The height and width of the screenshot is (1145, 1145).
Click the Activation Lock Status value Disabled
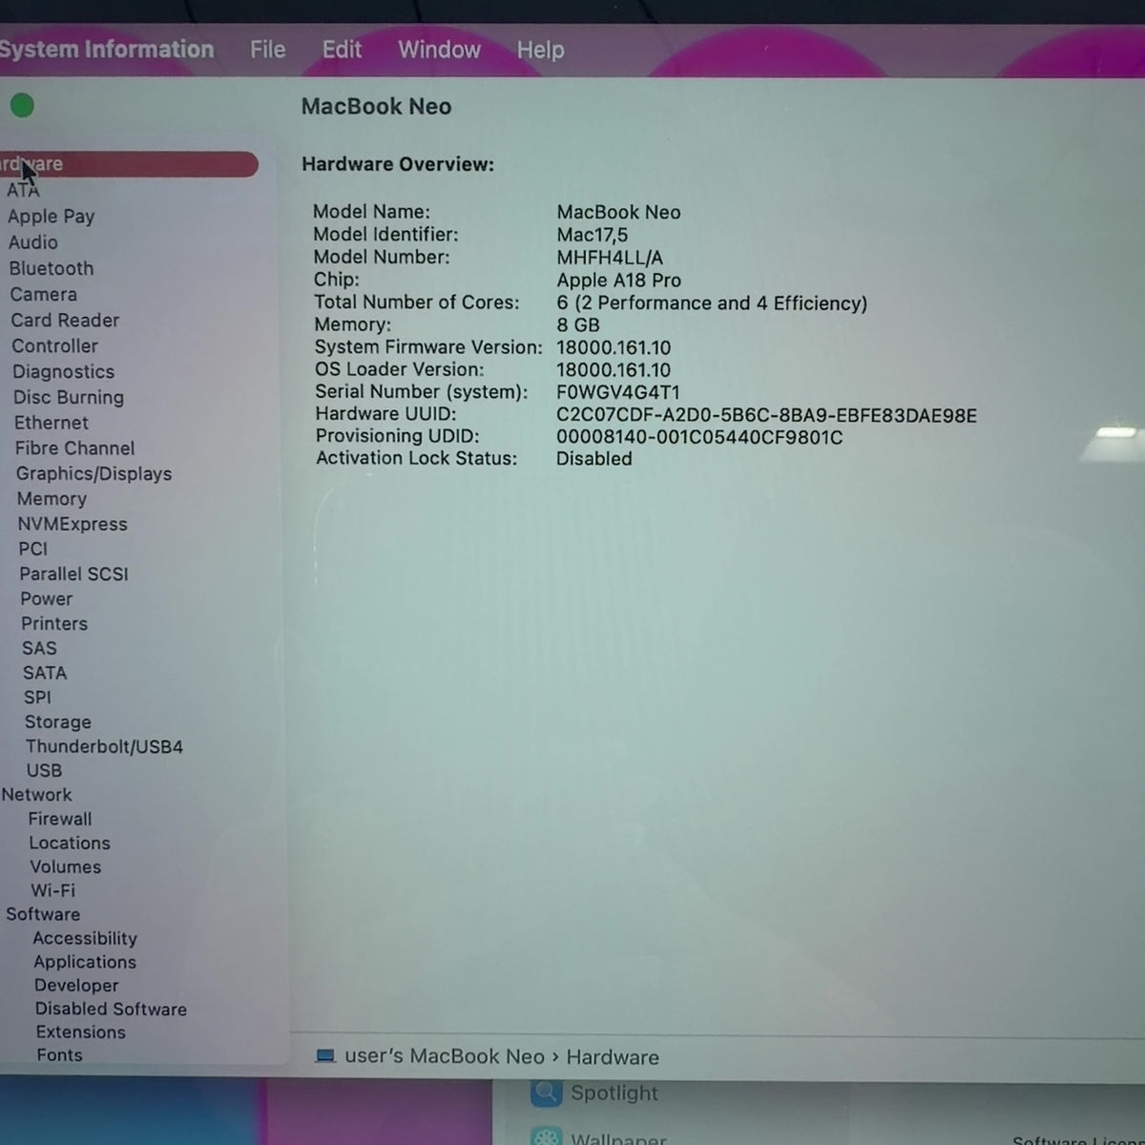coord(594,459)
